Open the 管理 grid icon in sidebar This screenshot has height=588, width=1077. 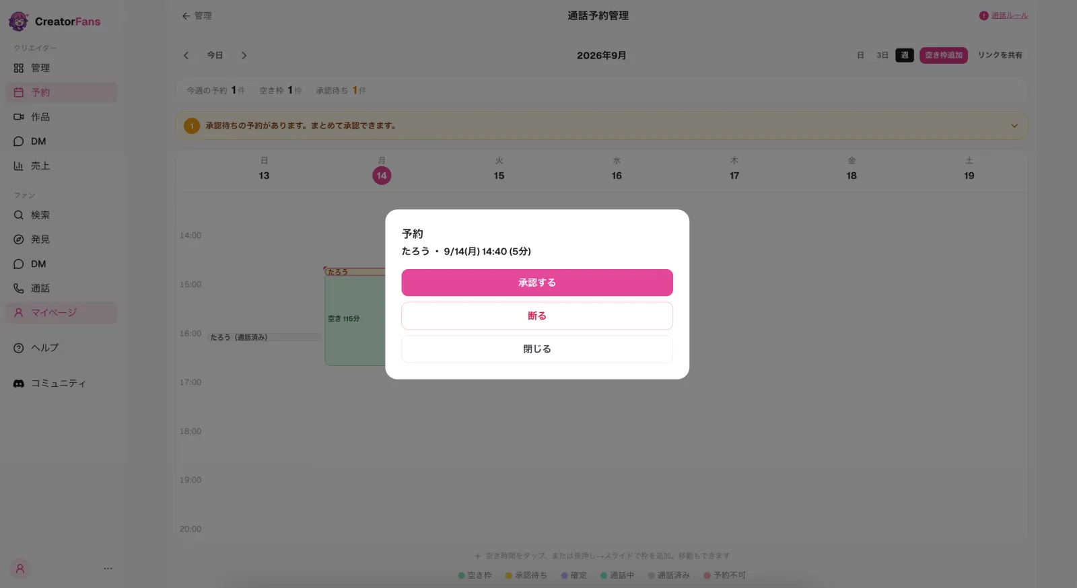19,68
